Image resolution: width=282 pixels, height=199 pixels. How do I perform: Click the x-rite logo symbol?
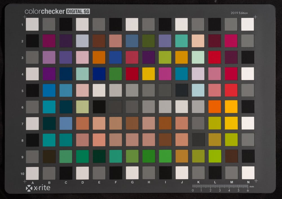coord(29,188)
